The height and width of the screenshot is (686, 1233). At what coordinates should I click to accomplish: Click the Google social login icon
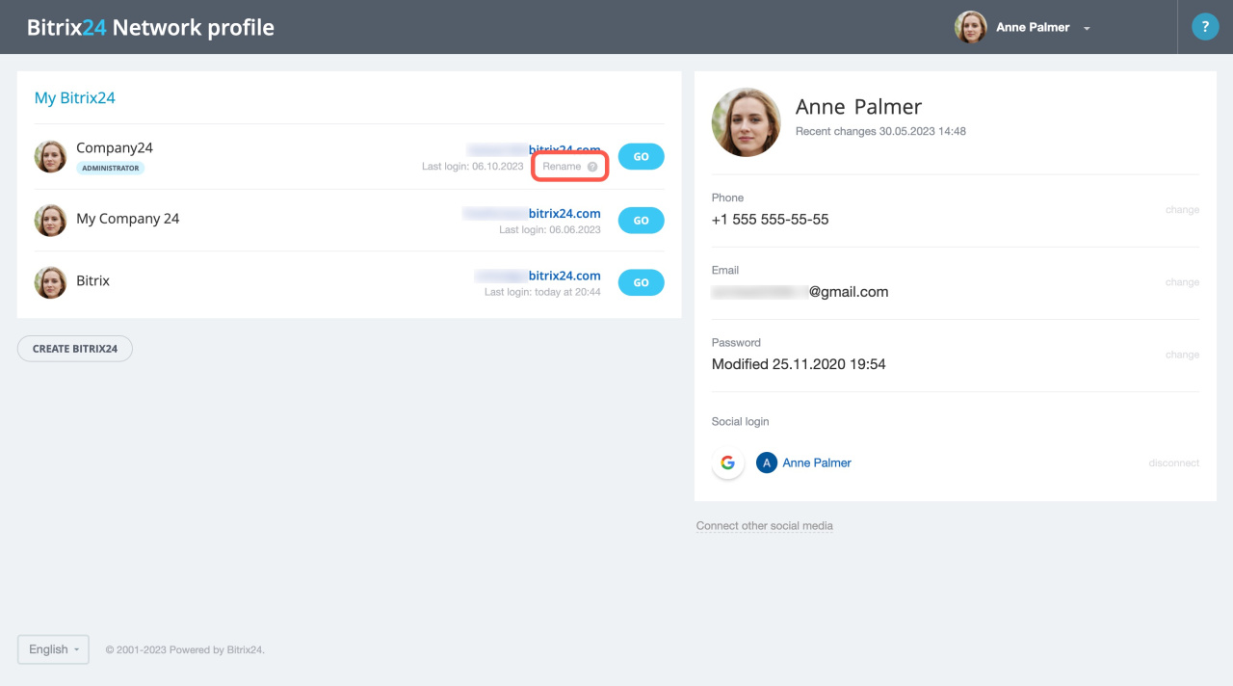click(x=728, y=463)
